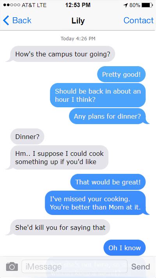Tap the signal strength dots

12,5
